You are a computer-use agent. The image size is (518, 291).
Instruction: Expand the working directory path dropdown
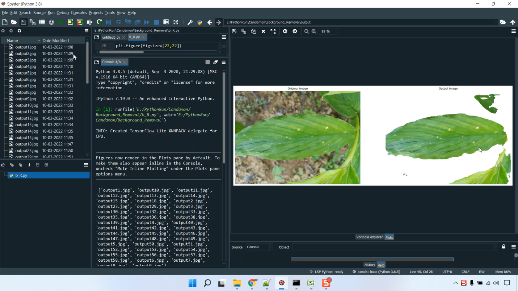496,22
